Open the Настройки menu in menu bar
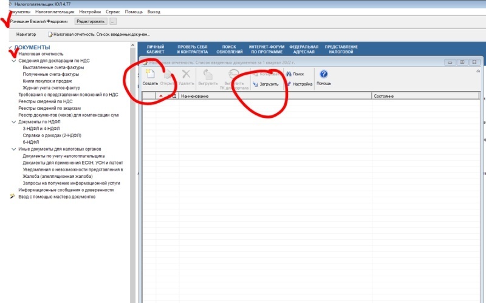 (90, 12)
